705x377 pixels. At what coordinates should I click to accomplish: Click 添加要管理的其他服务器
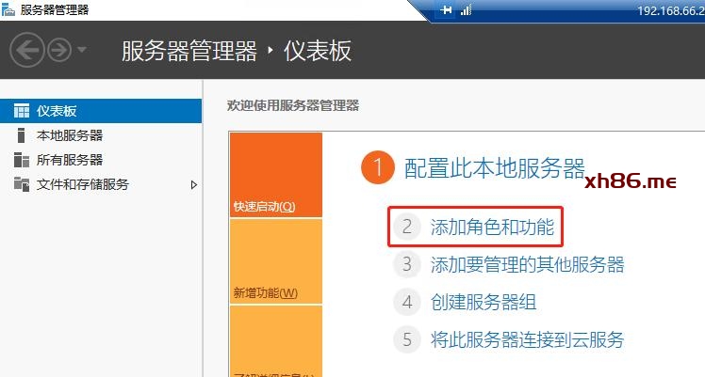tap(526, 264)
